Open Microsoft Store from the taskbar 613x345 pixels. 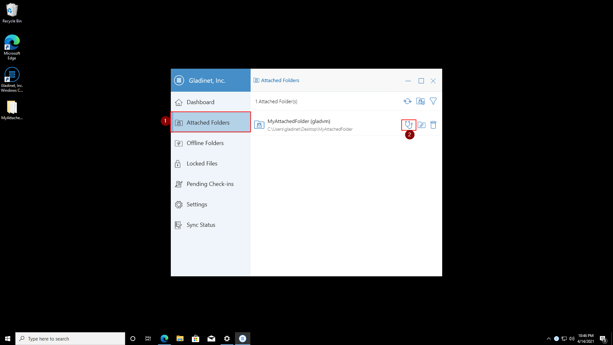click(196, 339)
